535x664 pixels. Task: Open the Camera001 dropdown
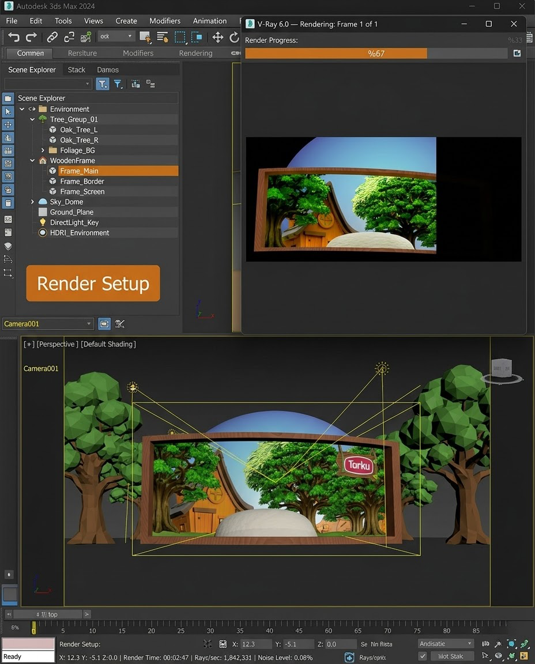pyautogui.click(x=89, y=324)
